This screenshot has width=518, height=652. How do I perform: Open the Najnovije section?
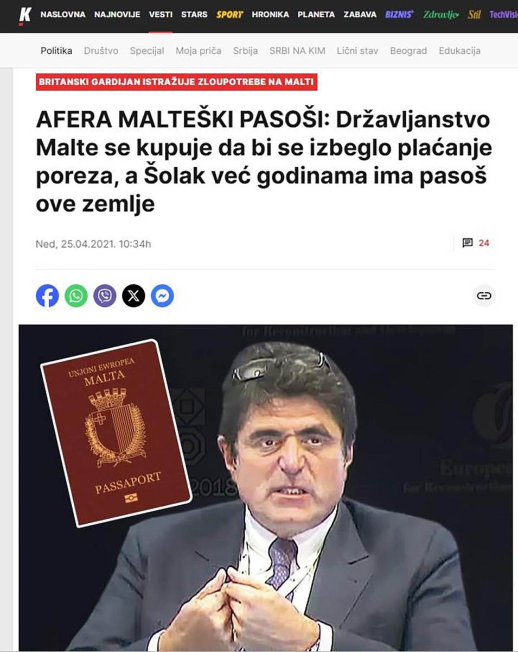coord(117,15)
